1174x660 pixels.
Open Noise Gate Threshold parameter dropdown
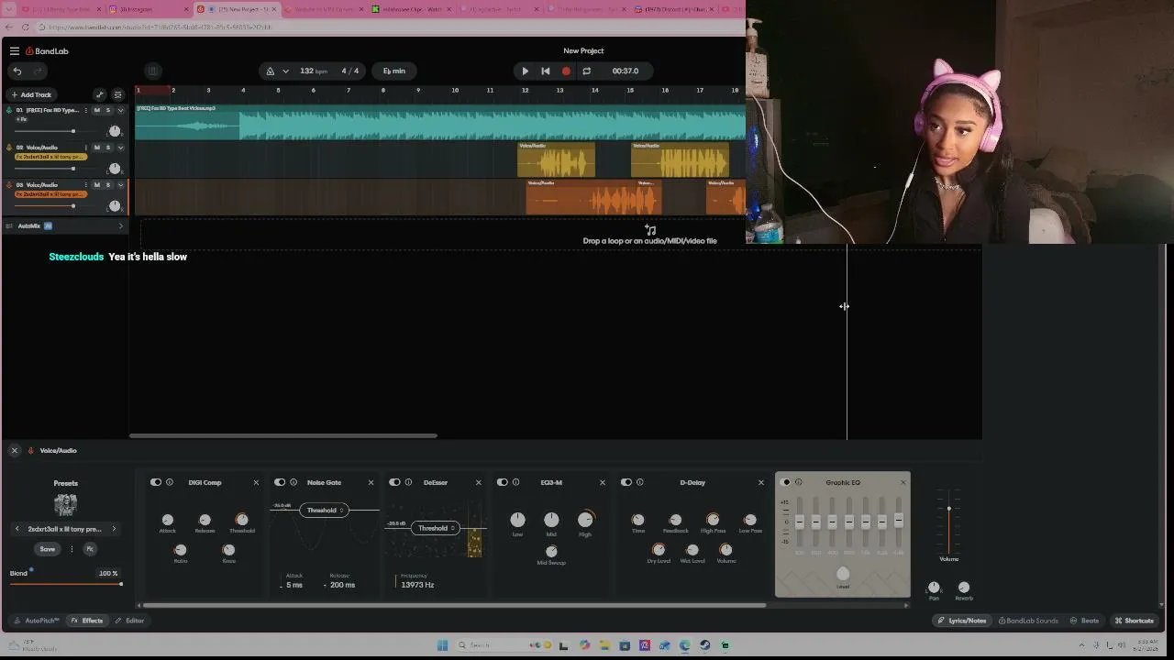323,511
